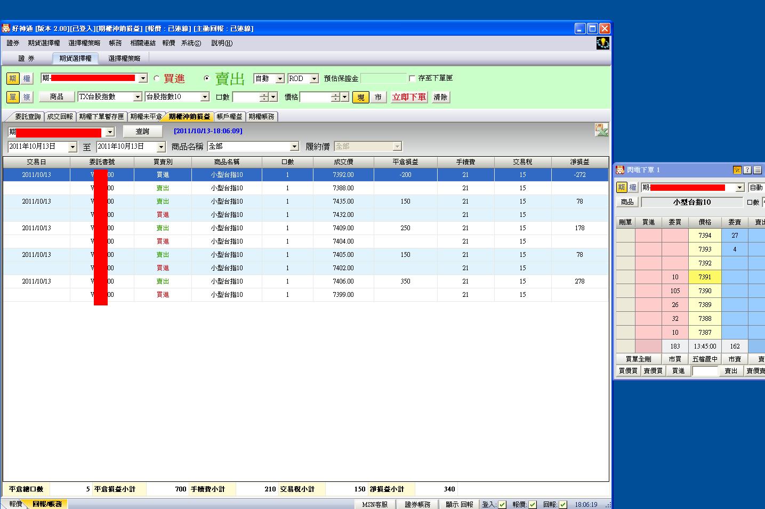
Task: Click the 證券帳務 status bar button
Action: coord(417,504)
